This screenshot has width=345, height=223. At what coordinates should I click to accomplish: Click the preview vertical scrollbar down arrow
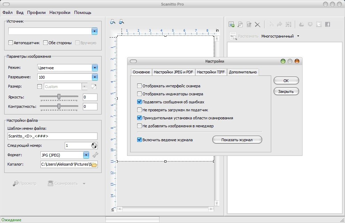coord(217,204)
